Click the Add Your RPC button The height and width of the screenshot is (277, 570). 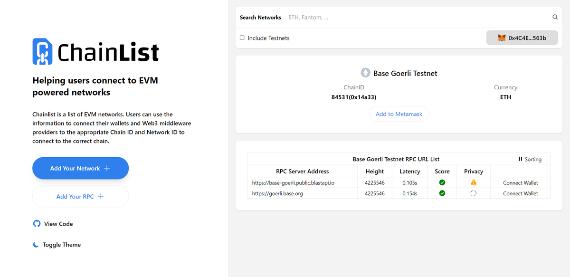pos(80,196)
